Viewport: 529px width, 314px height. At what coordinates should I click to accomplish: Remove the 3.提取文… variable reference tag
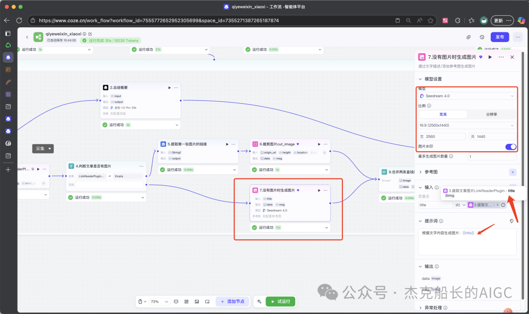[497, 205]
